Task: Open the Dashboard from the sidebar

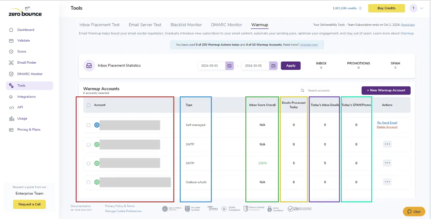Action: tap(26, 30)
